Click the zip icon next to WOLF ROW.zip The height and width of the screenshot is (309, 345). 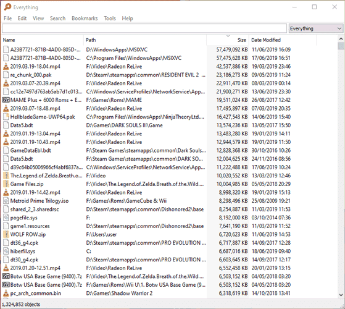pos(6,234)
